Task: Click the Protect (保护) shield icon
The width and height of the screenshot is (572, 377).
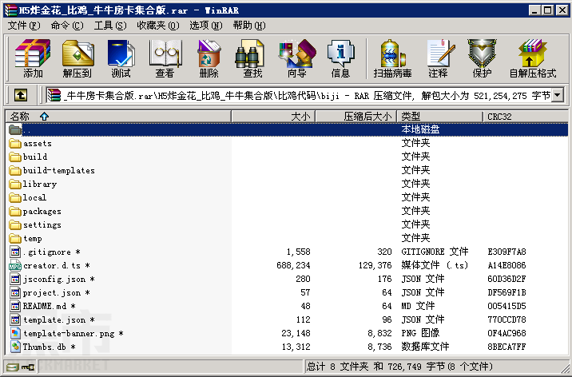Action: [x=482, y=58]
